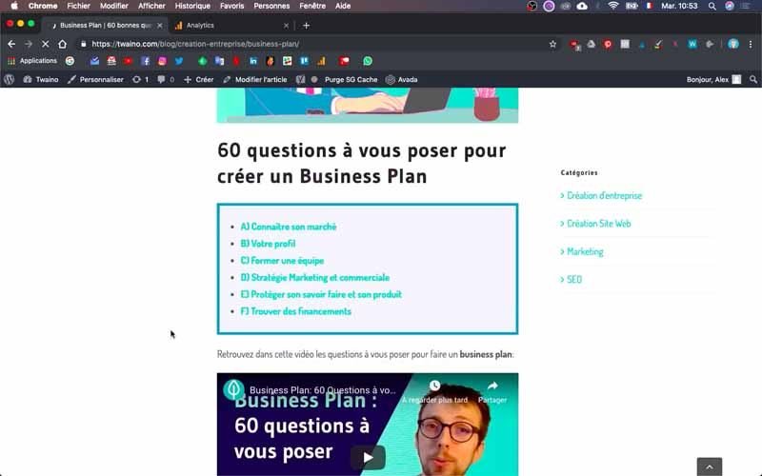Open the Yoast SEO admin bar icon
The image size is (762, 476).
pyautogui.click(x=300, y=79)
